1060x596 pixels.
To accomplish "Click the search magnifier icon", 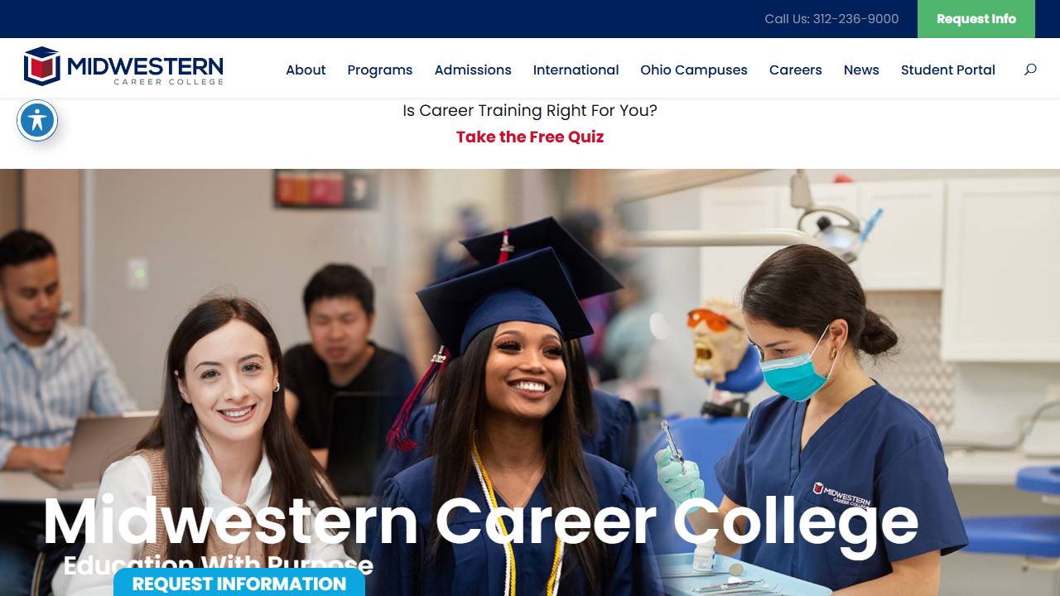I will pos(1030,70).
